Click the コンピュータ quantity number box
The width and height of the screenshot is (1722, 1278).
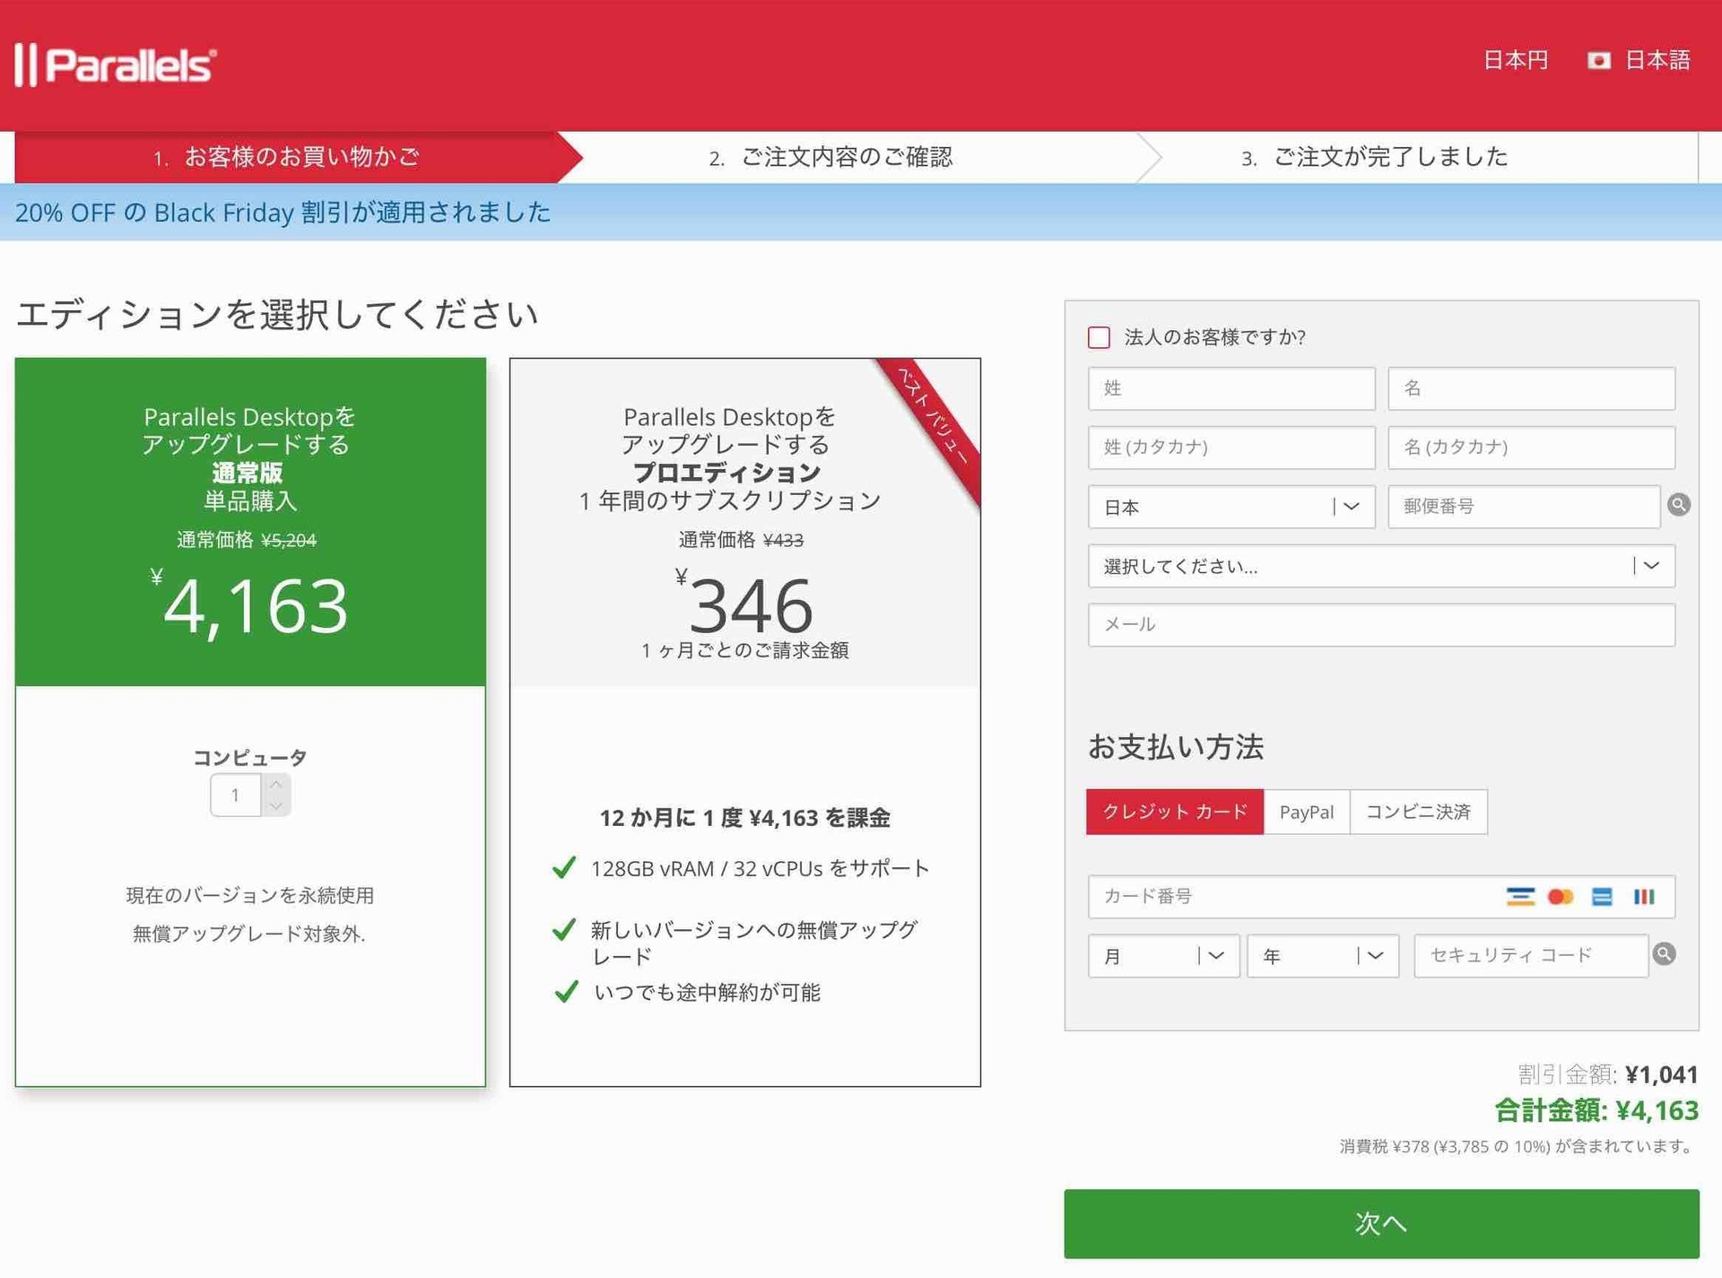(x=236, y=795)
